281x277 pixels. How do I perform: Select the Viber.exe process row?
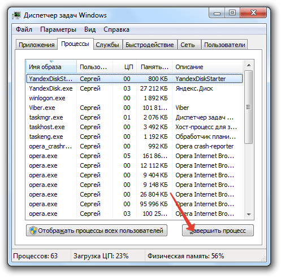pyautogui.click(x=135, y=108)
